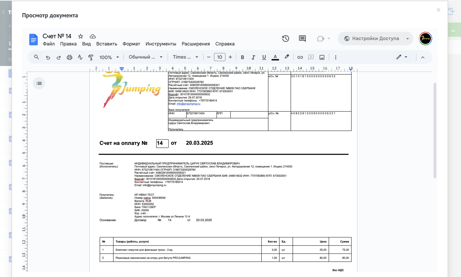
Task: Open version history clock icon
Action: point(286,38)
